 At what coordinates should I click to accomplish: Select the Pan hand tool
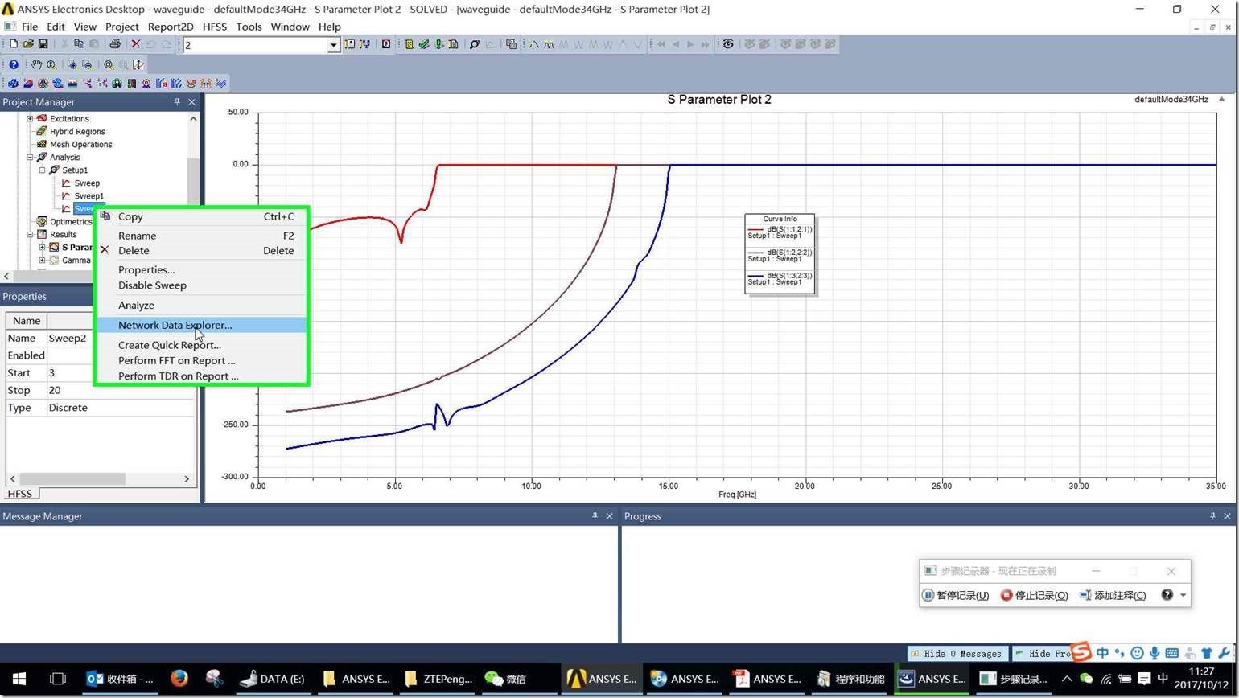click(x=36, y=64)
